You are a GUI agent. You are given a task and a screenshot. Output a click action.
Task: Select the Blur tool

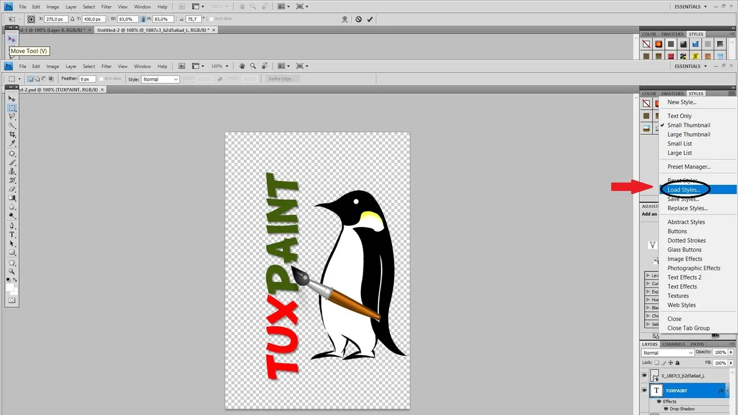click(x=12, y=206)
